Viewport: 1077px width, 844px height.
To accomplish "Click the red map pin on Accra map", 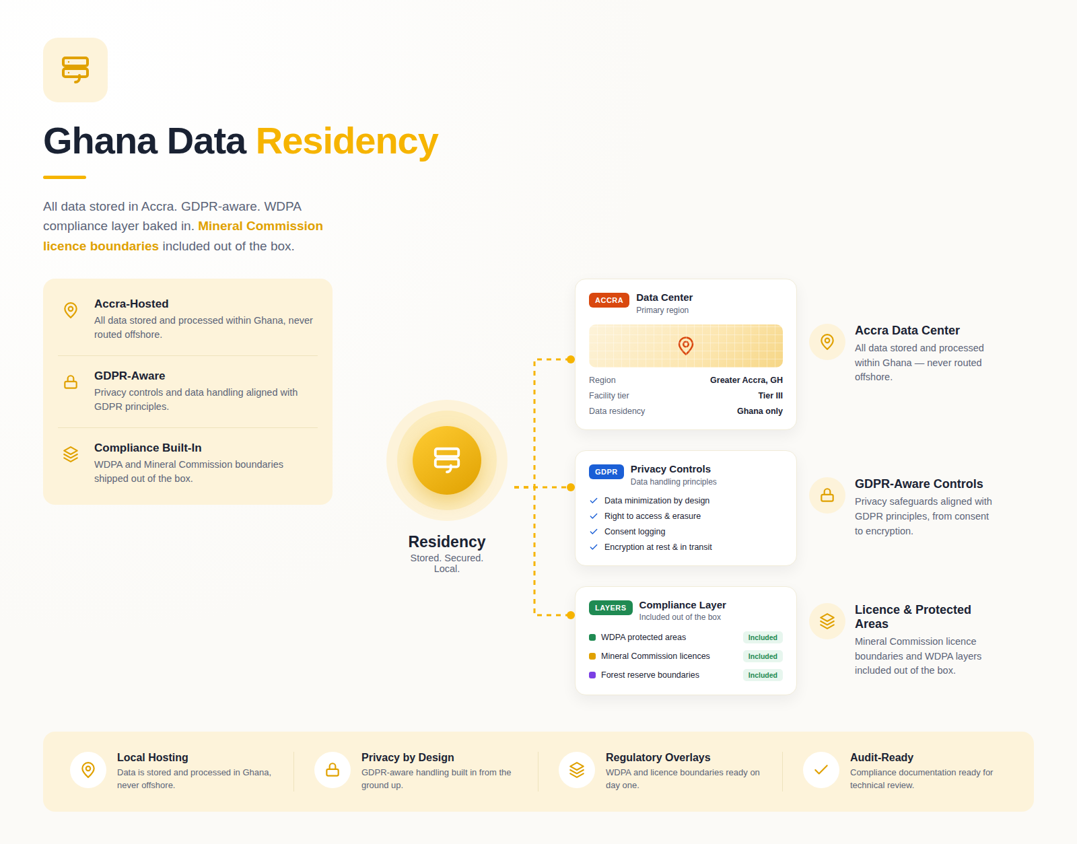I will click(x=686, y=345).
